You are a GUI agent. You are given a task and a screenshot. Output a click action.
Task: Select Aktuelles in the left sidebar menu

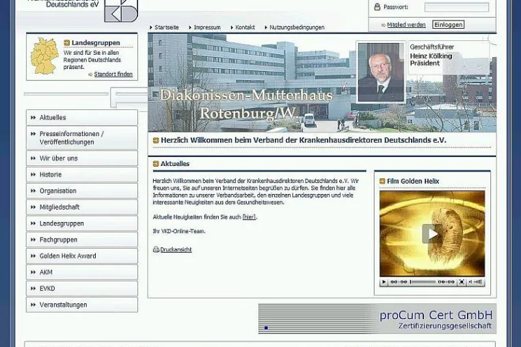[82, 117]
